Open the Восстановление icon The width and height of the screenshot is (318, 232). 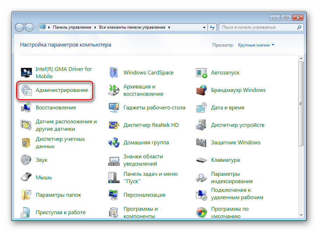point(26,108)
